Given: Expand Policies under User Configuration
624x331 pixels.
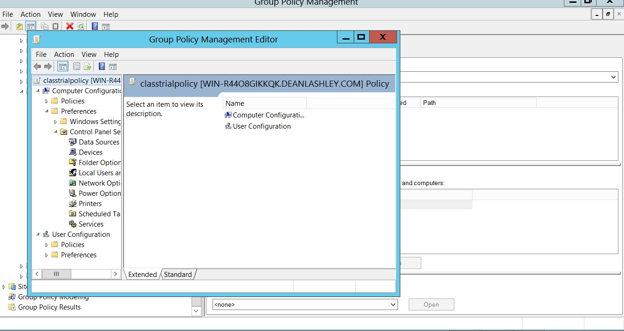Looking at the screenshot, I should [x=47, y=245].
